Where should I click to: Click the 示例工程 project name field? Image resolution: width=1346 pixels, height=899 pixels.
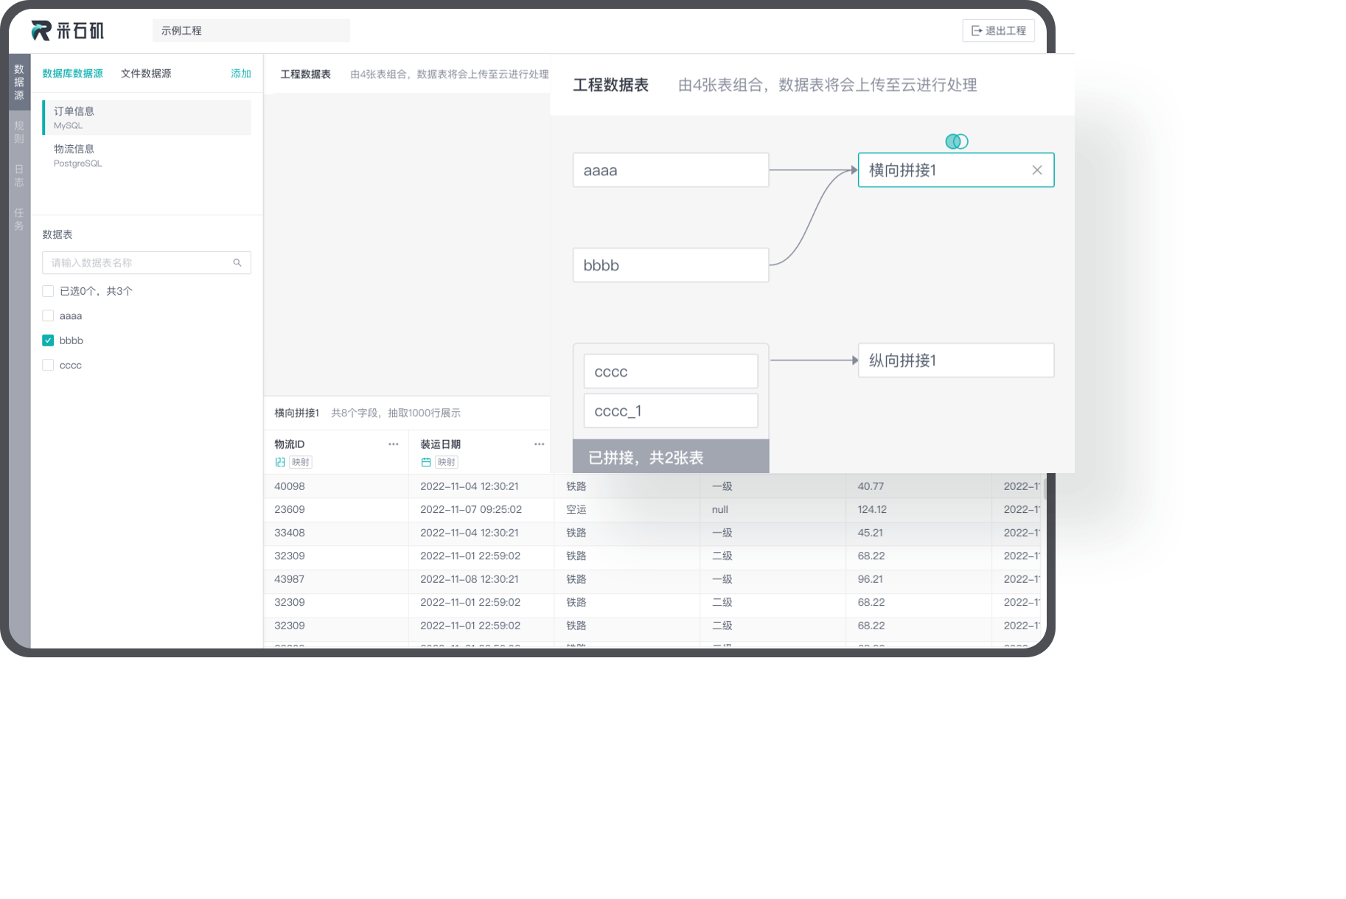[251, 30]
